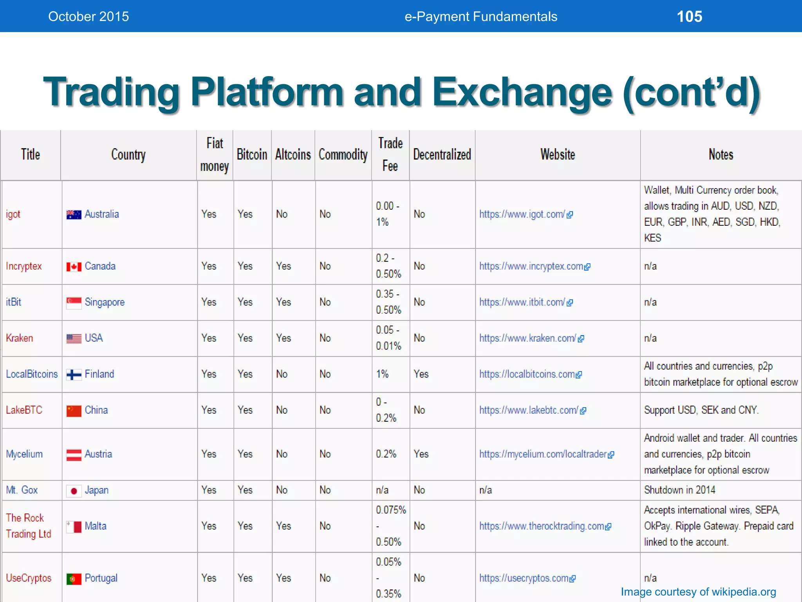
Task: Click 'Support USD, SEK and CNY.' note
Action: click(x=701, y=410)
